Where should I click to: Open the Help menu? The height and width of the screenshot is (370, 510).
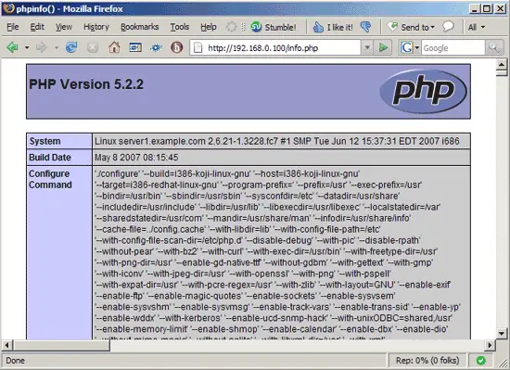click(209, 27)
